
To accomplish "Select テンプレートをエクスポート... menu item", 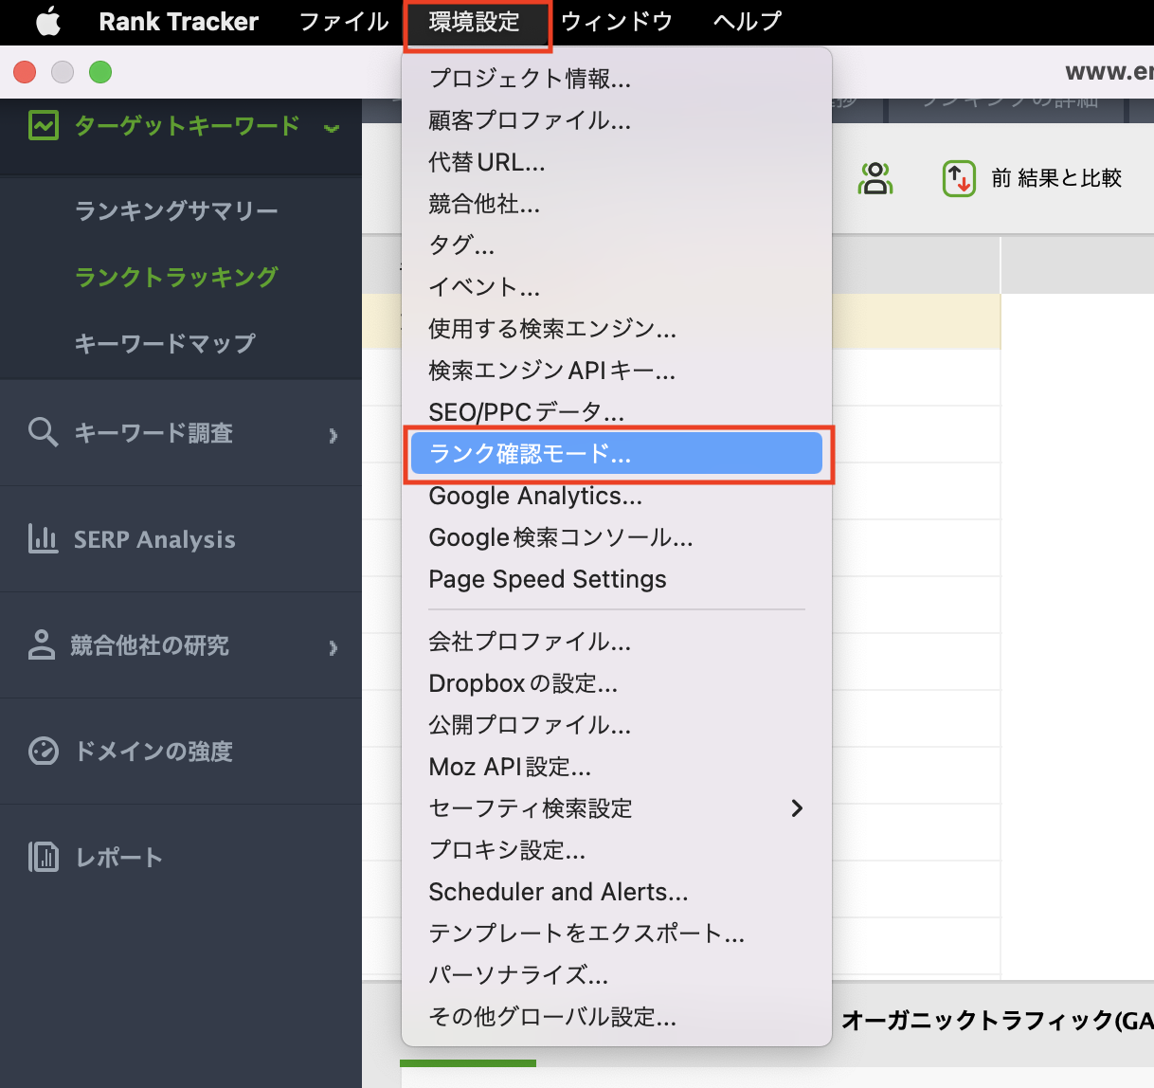I will (x=617, y=934).
